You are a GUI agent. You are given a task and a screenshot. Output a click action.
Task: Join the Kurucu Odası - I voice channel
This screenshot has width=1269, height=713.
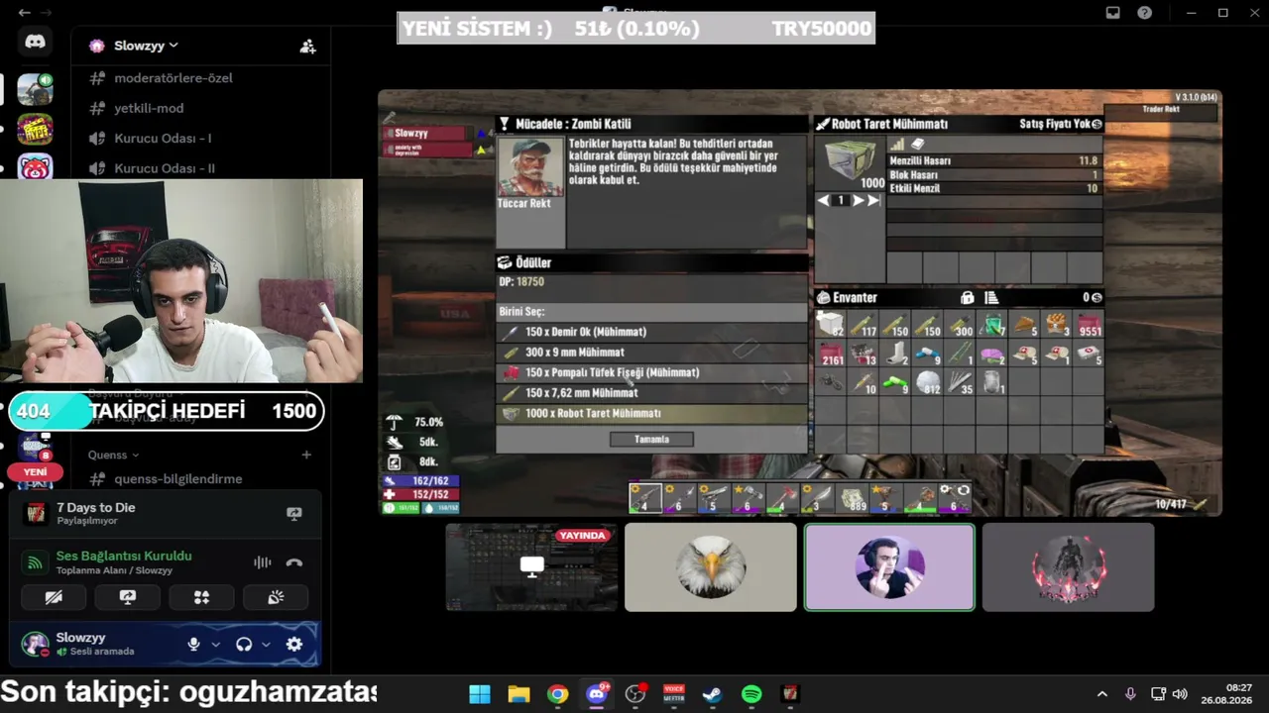click(x=163, y=139)
